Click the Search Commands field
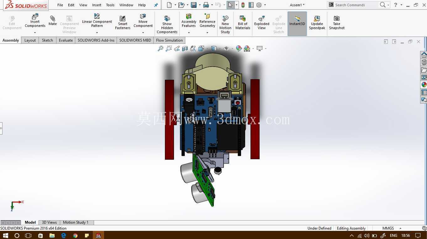The image size is (427, 239). click(x=356, y=5)
